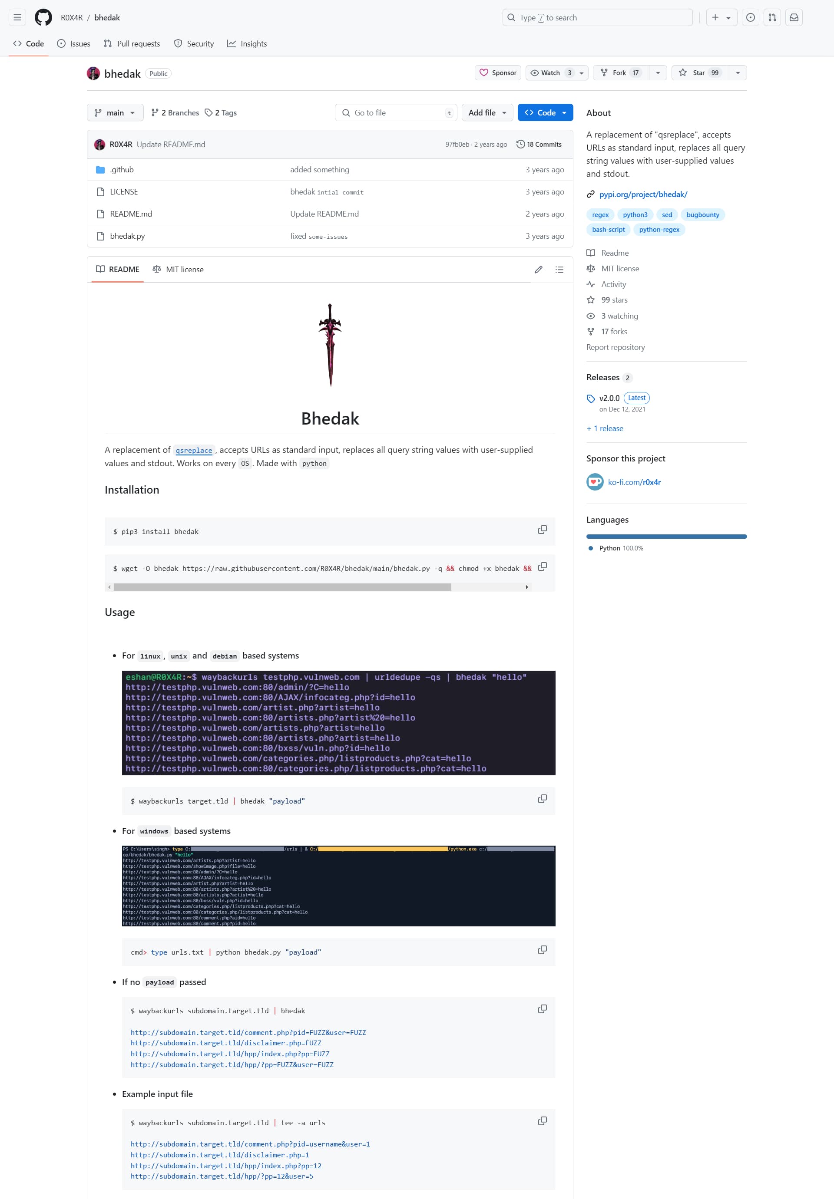The height and width of the screenshot is (1199, 834).
Task: Open commit 97fb0eb link
Action: point(457,145)
